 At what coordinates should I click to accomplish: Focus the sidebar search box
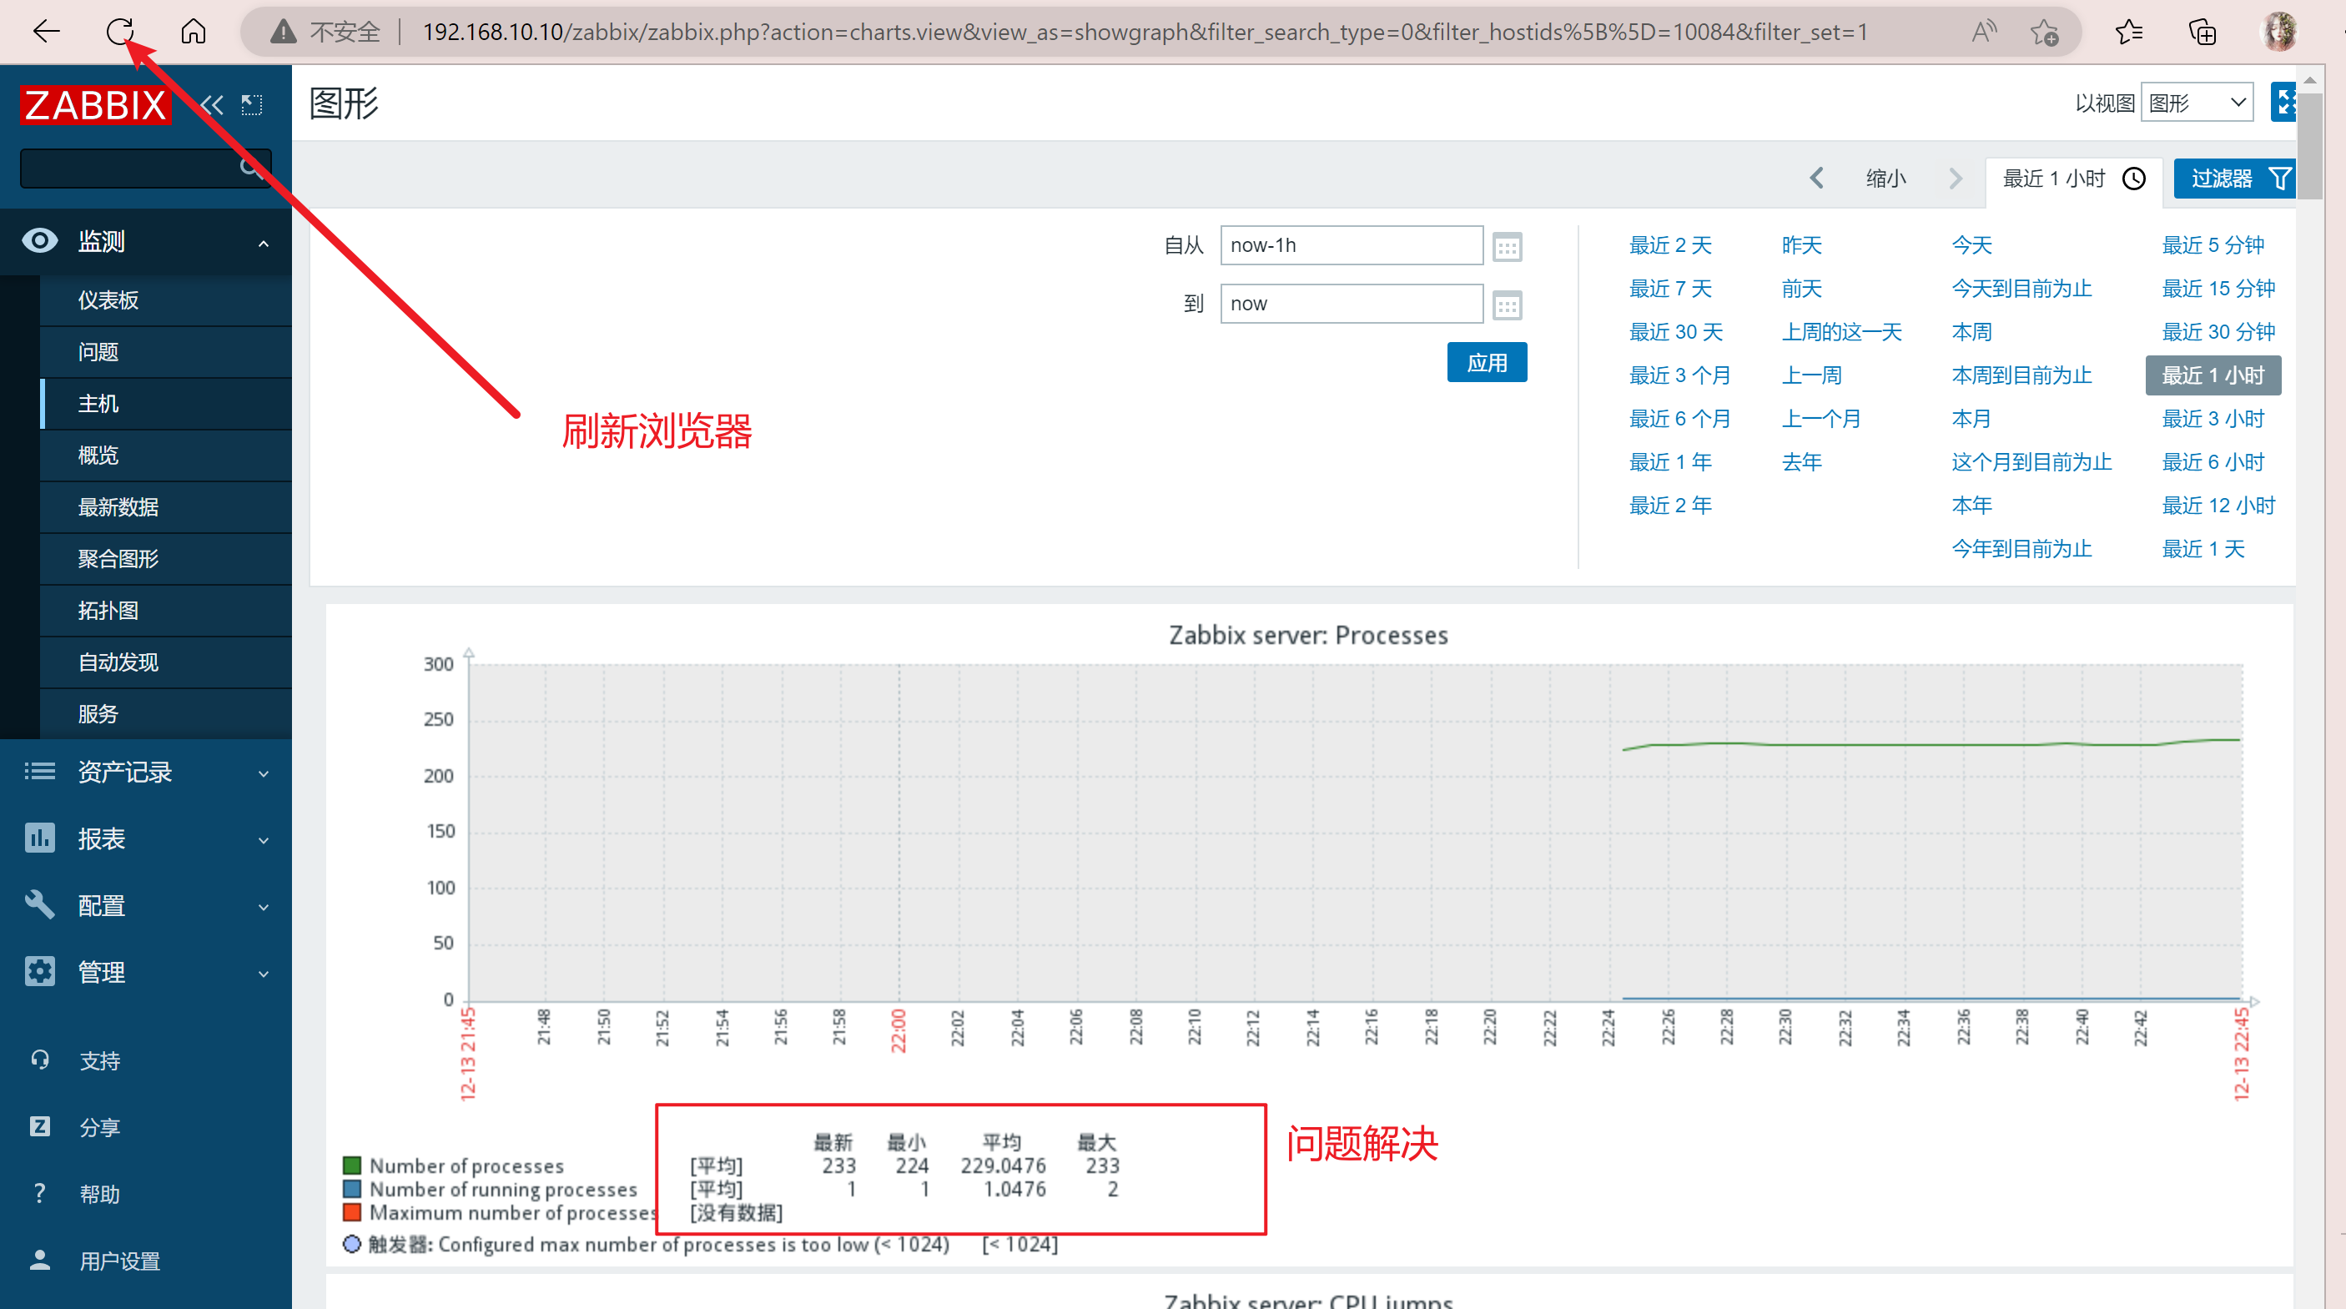(x=146, y=168)
